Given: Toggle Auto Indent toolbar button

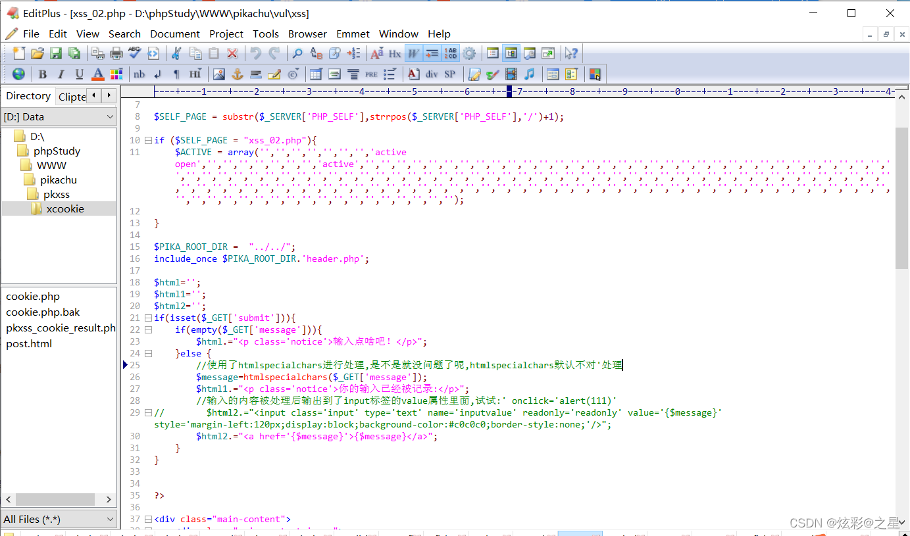Looking at the screenshot, I should click(x=432, y=53).
